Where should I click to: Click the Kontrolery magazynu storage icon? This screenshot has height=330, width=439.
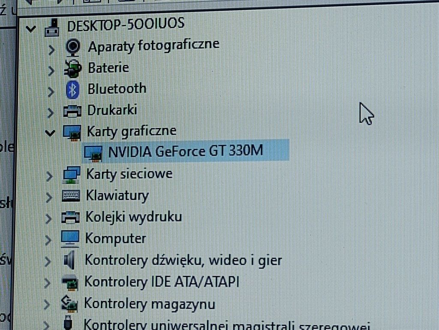(69, 304)
